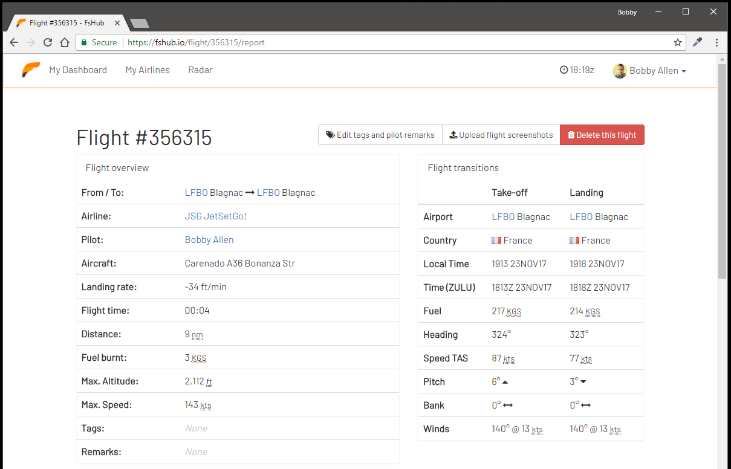Expand the Bobby Allen user dropdown
Image resolution: width=731 pixels, height=469 pixels.
pos(657,71)
